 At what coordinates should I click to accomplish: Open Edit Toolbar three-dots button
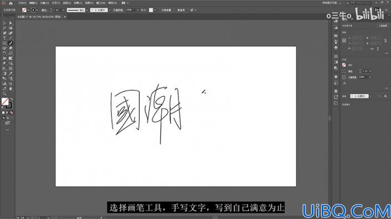coord(7,129)
